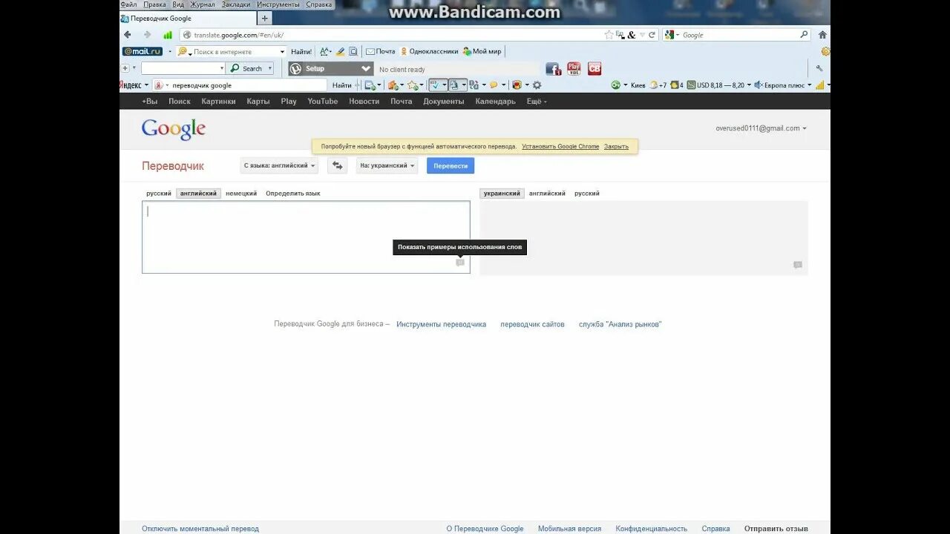Screen dimensions: 950x534
Task: Show word usage examples icon in source box
Action: click(460, 263)
